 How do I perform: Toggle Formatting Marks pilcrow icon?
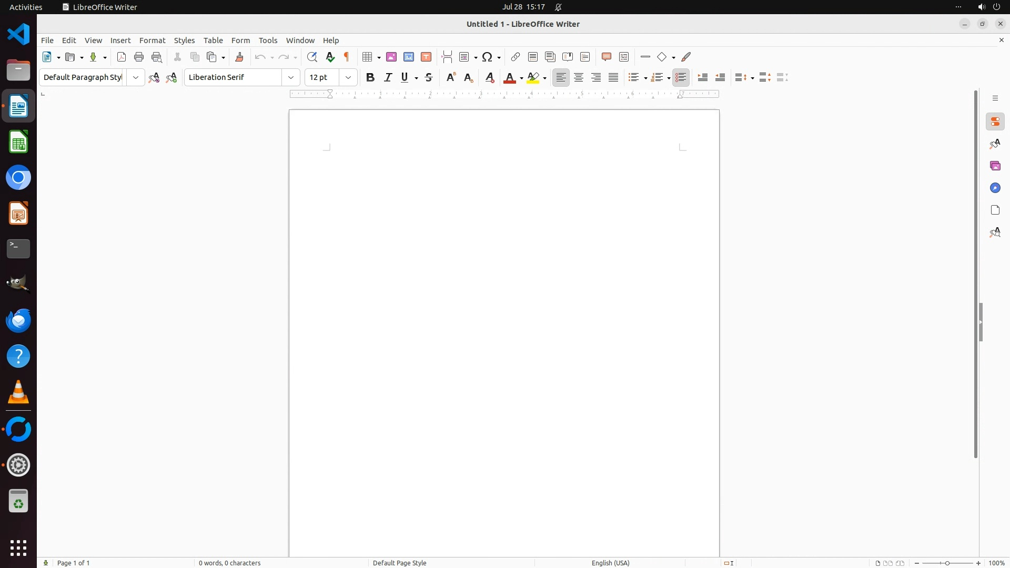(x=347, y=57)
